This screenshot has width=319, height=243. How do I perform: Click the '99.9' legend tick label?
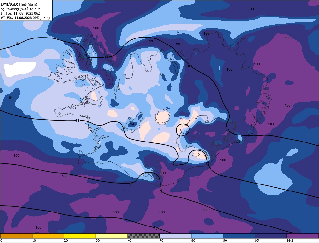pos(290,240)
